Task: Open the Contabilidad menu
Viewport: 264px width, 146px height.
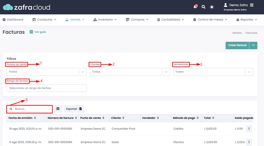Action: click(170, 19)
